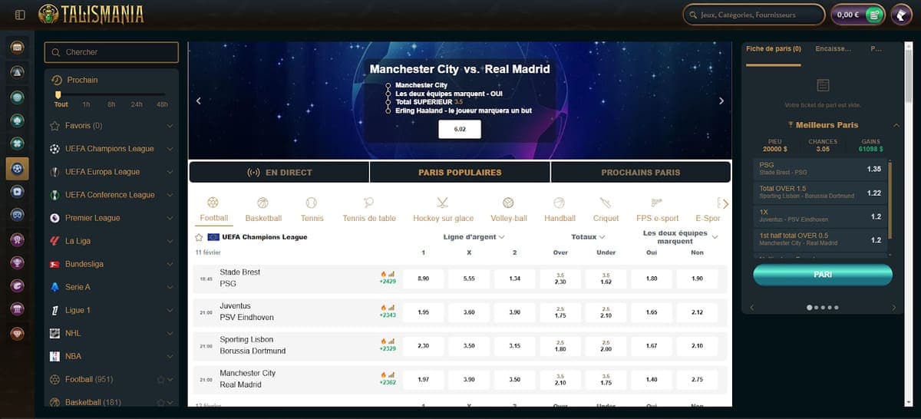Toggle the left sidebar menu icon
Viewport: 921px width, 419px height.
(20, 15)
